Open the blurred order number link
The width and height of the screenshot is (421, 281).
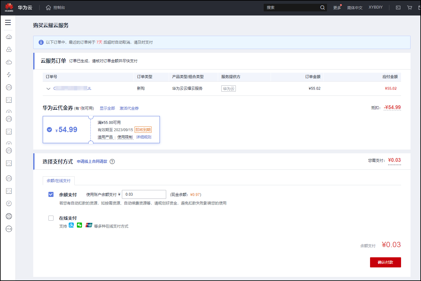click(x=72, y=89)
